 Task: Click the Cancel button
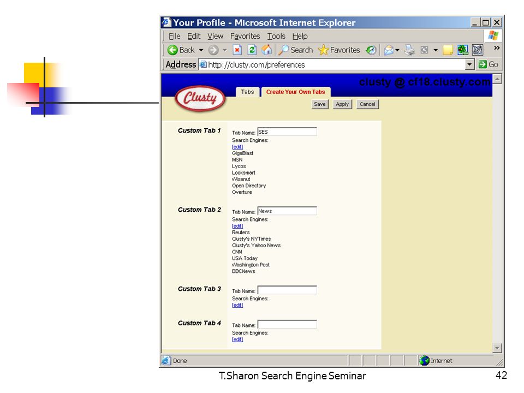tap(367, 104)
